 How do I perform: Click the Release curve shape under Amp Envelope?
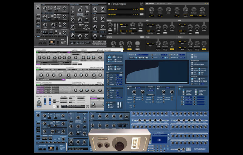pyautogui.click(x=177, y=16)
